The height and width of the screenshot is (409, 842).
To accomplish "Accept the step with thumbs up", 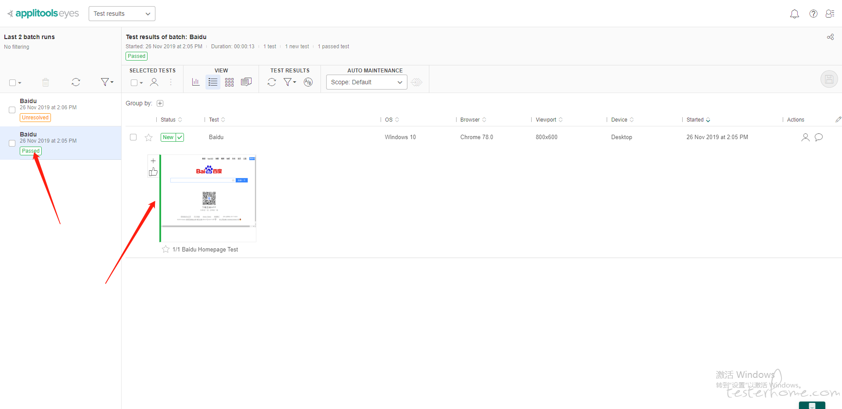I will (x=153, y=172).
